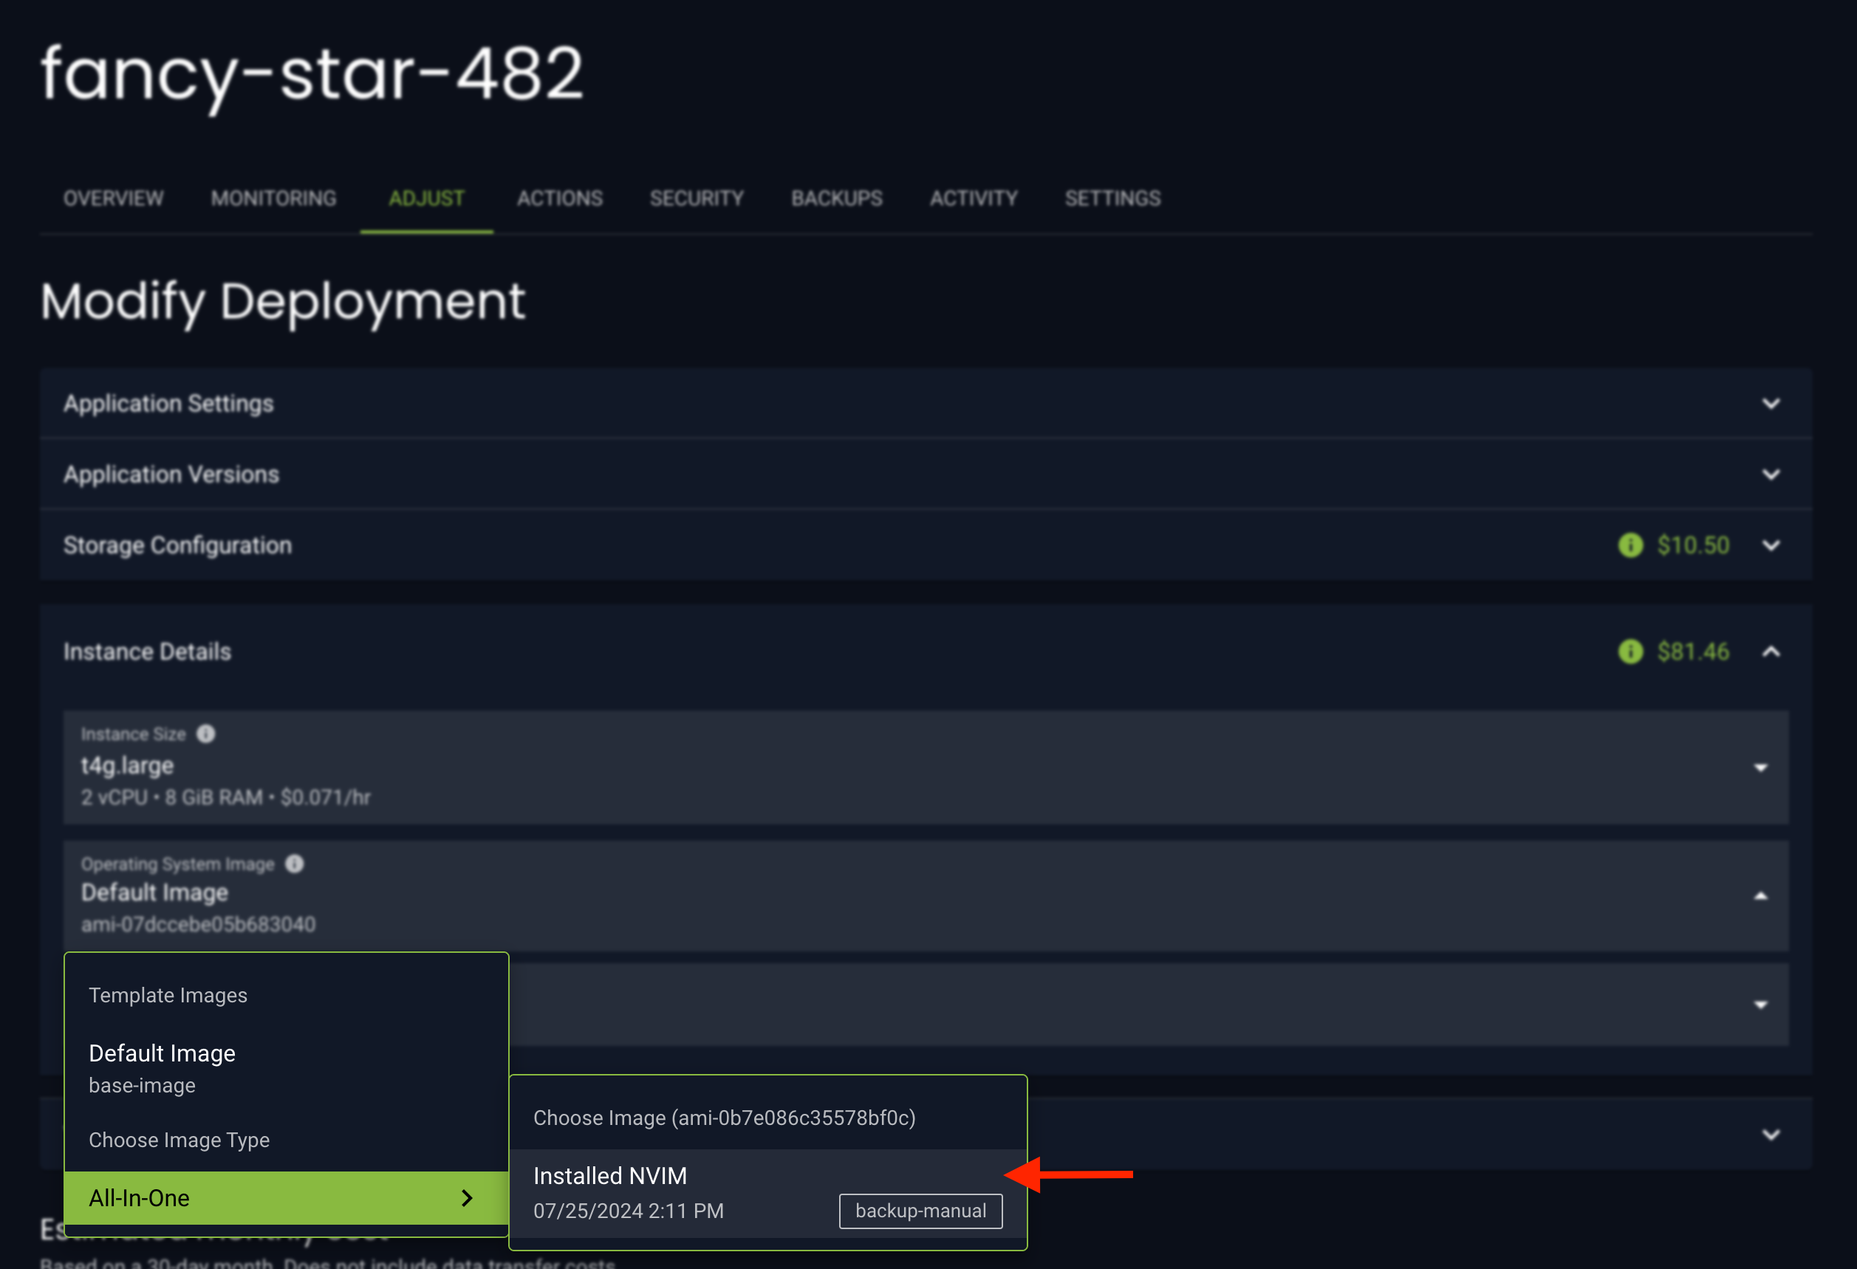Viewport: 1857px width, 1269px height.
Task: Click the Instance Details green info icon
Action: point(1630,651)
